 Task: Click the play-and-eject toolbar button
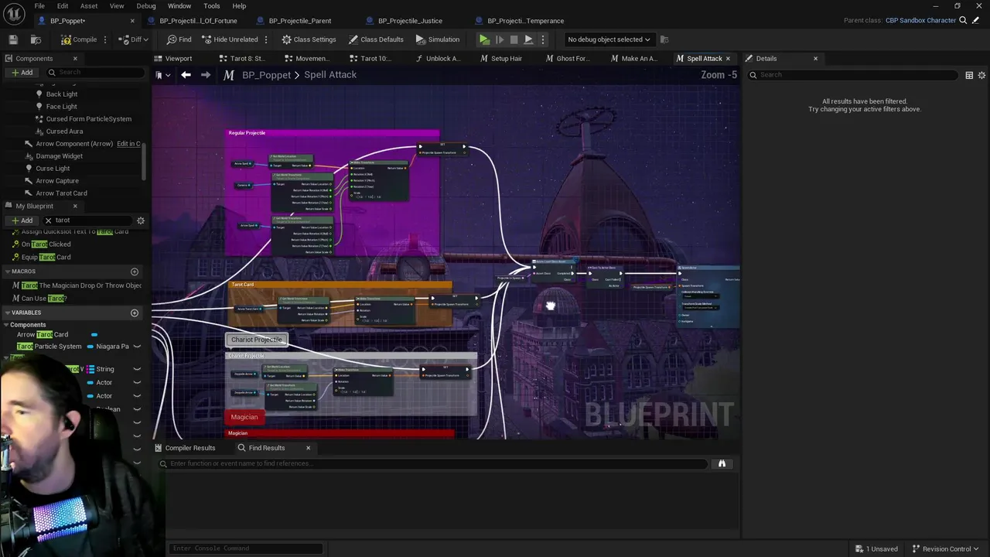point(528,39)
